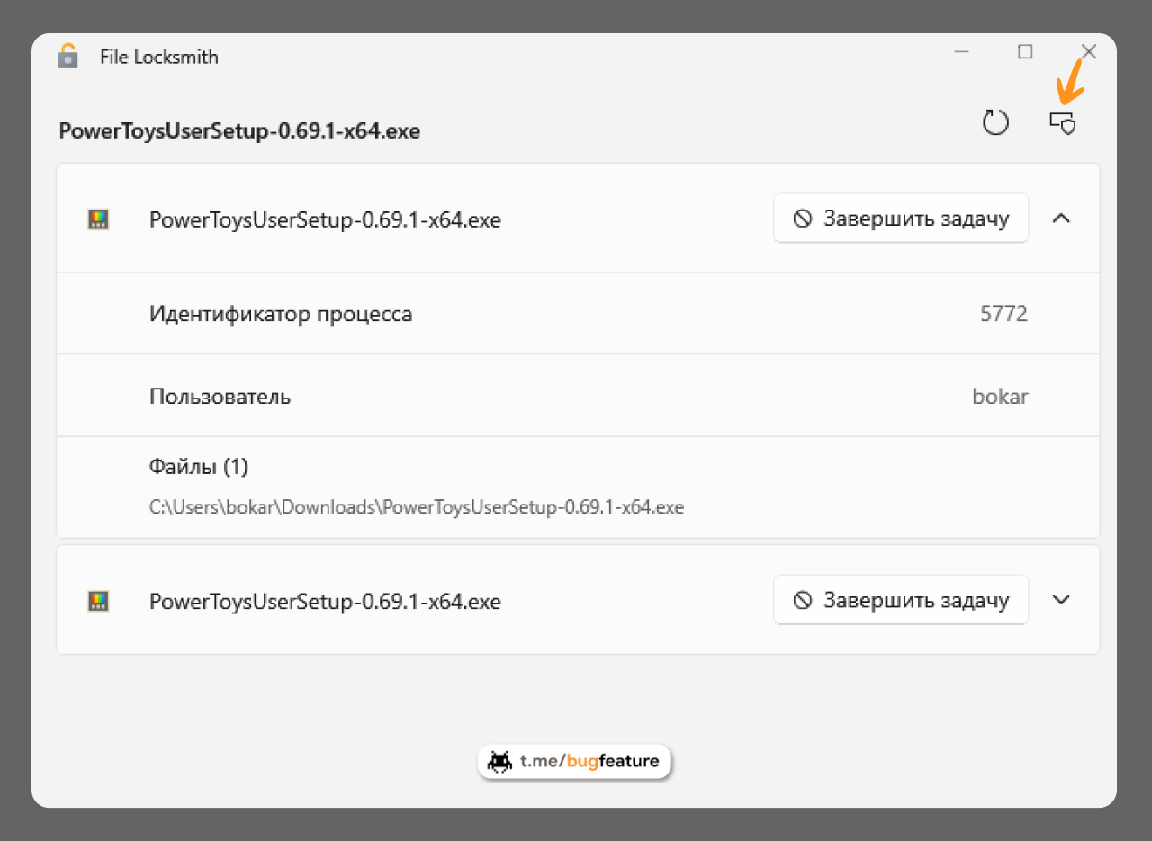Maximize the File Locksmith window
Image resolution: width=1152 pixels, height=841 pixels.
point(1025,52)
